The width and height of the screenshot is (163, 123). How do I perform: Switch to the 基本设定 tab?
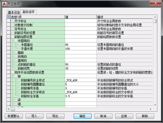14,12
